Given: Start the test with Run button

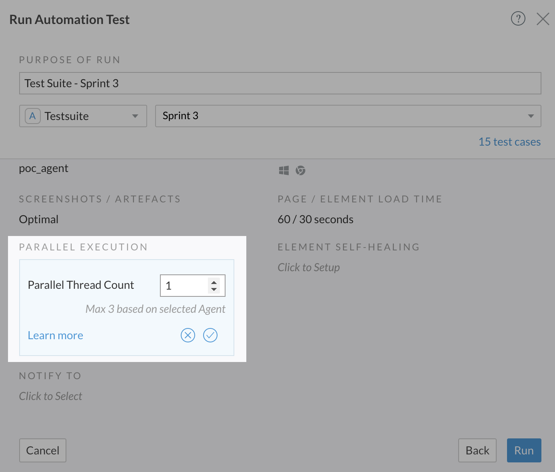Looking at the screenshot, I should (x=524, y=450).
